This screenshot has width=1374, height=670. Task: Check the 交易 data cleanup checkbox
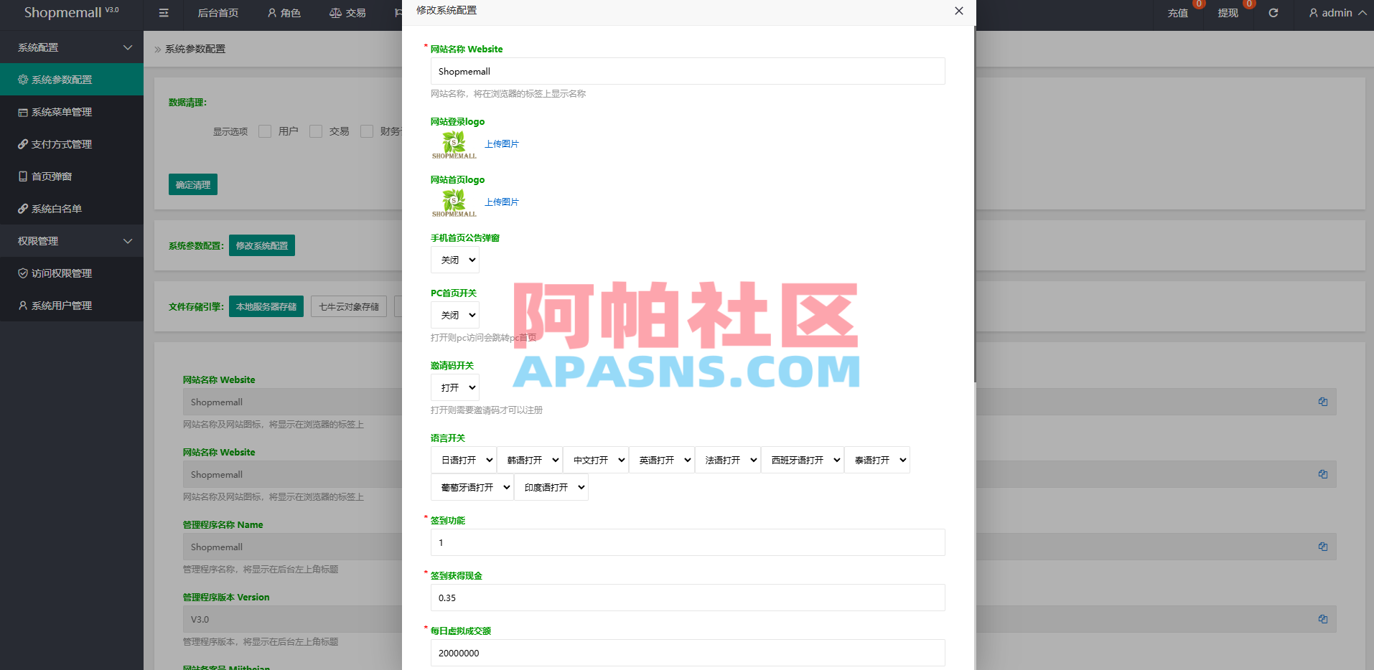[316, 131]
